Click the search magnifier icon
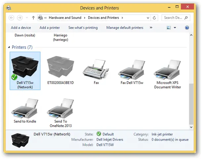Image resolution: width=202 pixels, height=159 pixels. point(186,18)
